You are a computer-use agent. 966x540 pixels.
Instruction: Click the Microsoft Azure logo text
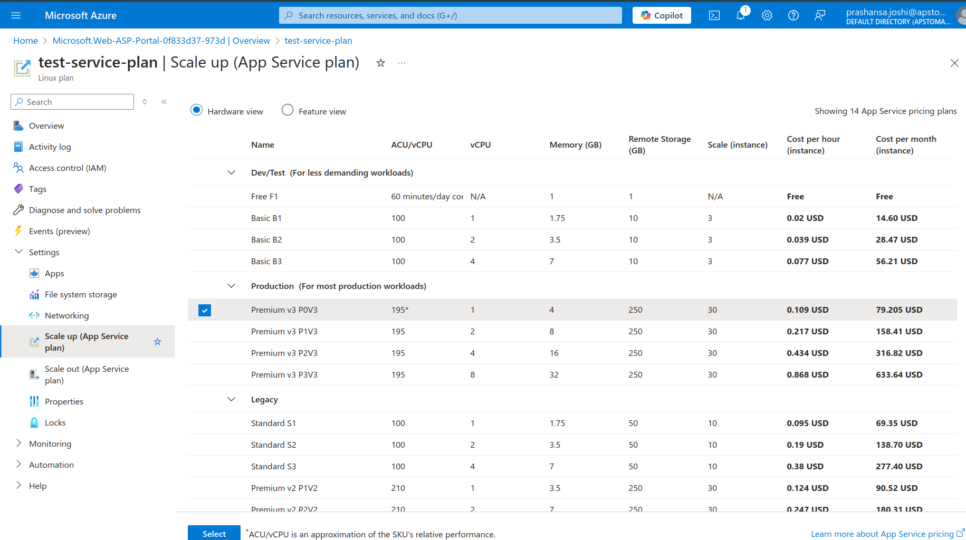pos(81,15)
